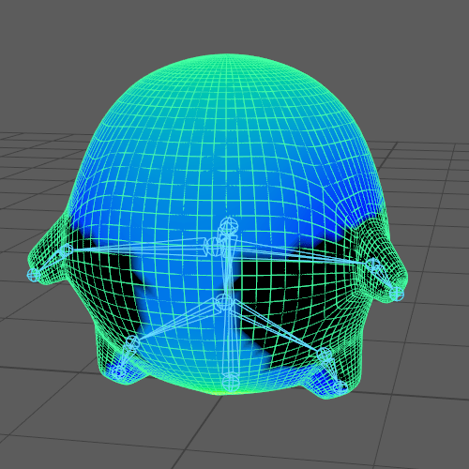
Task: Select the right arm inner joint near body
Action: pos(372,265)
